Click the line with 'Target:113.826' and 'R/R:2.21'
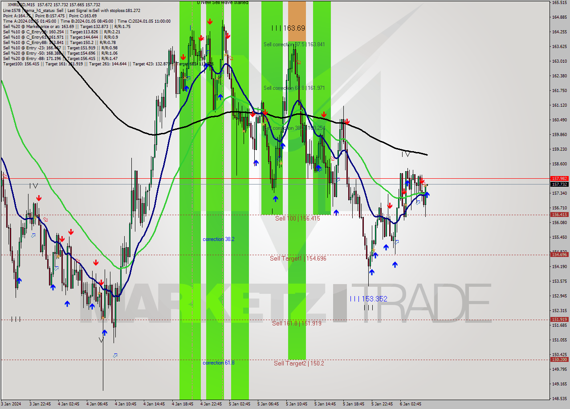Screen dimensions: 570x409 pyautogui.click(x=61, y=32)
